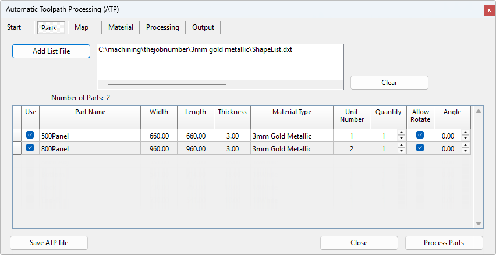
Task: Open the Output tab
Action: (x=203, y=27)
